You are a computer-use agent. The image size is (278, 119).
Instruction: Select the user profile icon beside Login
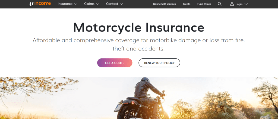coord(232,4)
